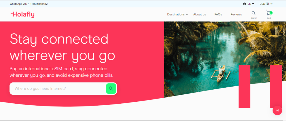
Task: Open the round Holafly chat bubble
Action: coord(277,110)
